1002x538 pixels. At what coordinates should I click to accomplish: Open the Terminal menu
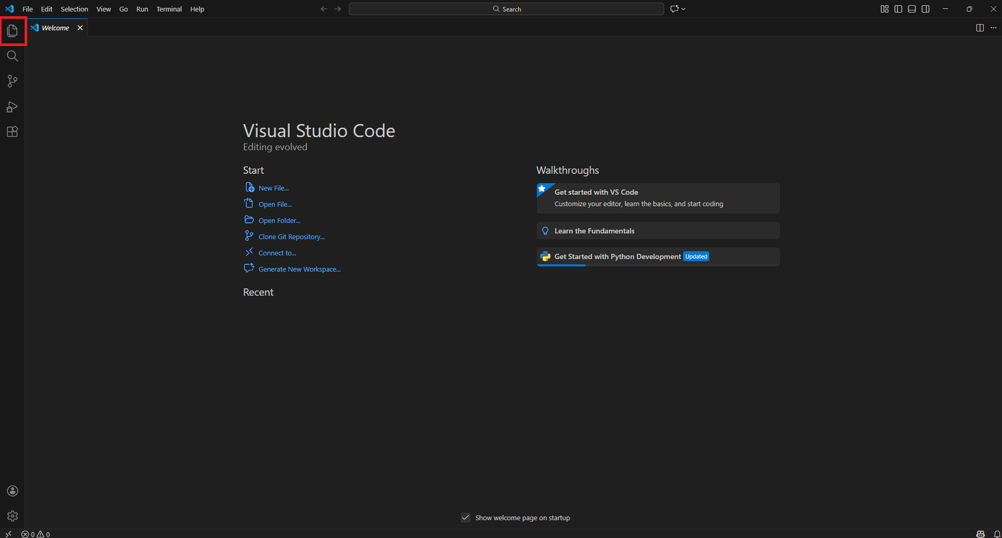coord(169,9)
